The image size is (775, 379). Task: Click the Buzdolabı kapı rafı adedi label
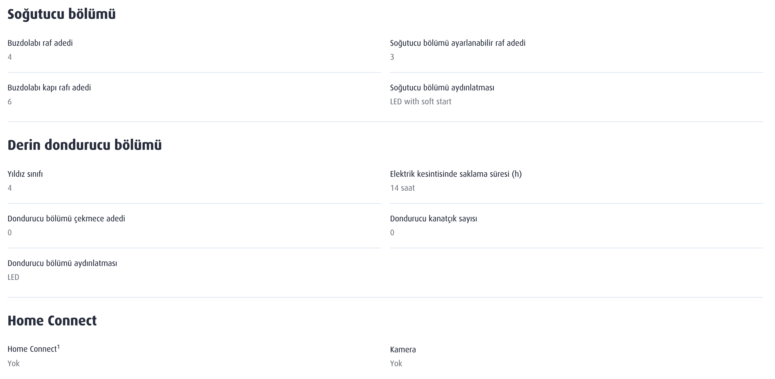(49, 88)
